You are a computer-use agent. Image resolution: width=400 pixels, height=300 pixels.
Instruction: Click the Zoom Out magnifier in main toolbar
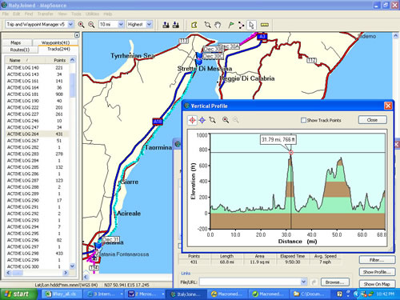tap(91, 25)
